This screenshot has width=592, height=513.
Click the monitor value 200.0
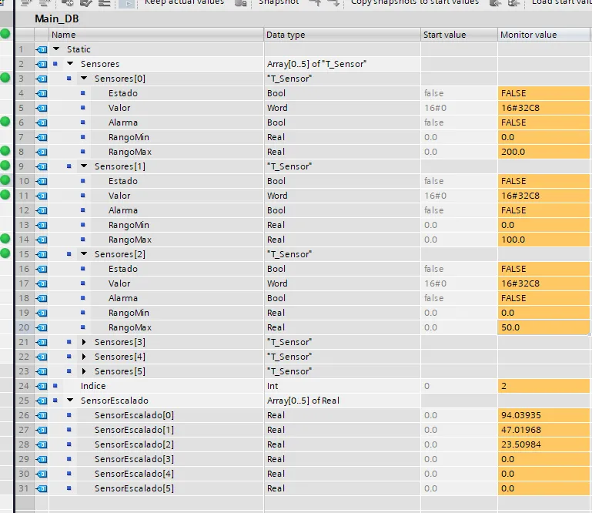click(544, 152)
